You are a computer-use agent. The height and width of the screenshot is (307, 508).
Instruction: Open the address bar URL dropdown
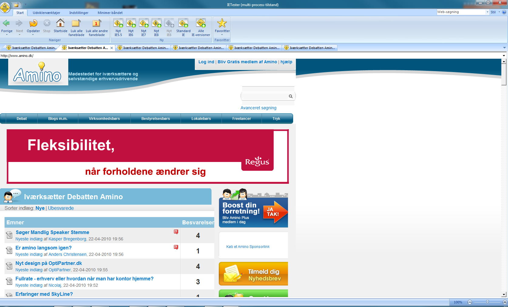(504, 56)
